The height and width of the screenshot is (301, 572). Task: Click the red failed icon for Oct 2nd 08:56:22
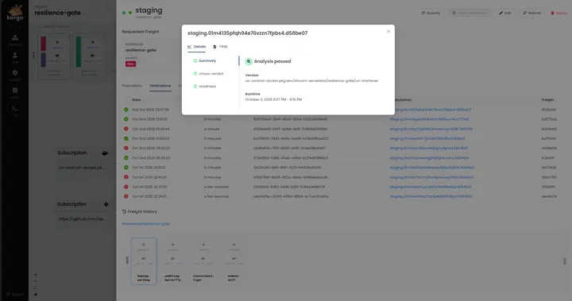pos(126,149)
